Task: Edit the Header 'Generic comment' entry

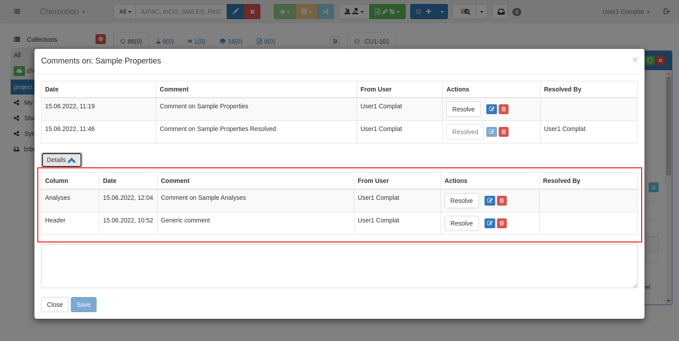Action: 489,223
